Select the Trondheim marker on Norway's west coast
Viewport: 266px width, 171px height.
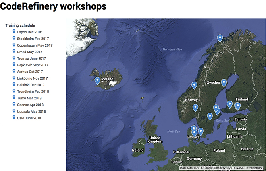click(x=194, y=85)
